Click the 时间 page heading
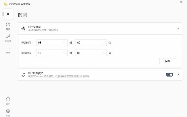 click(x=23, y=15)
